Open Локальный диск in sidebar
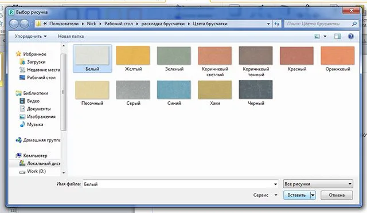The image size is (367, 213). click(x=40, y=163)
